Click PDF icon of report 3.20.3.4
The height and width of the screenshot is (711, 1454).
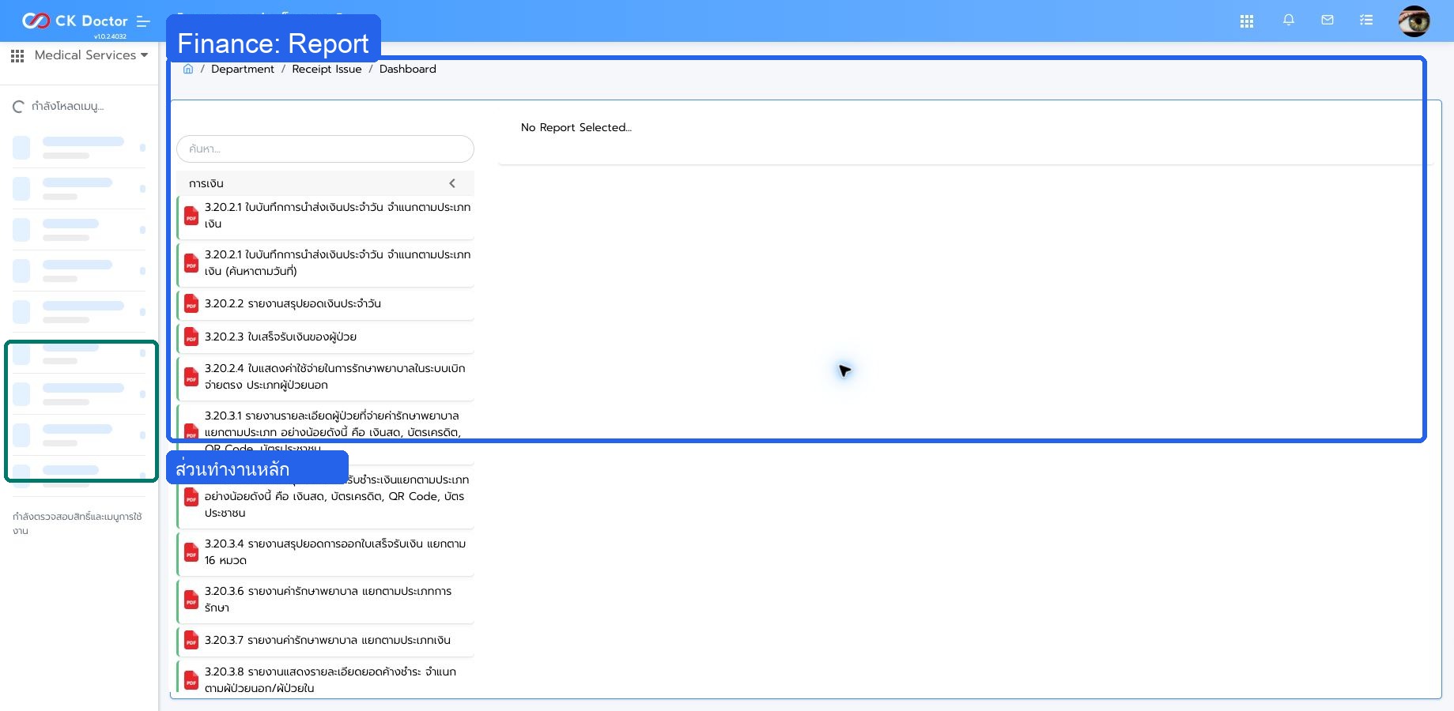point(191,552)
